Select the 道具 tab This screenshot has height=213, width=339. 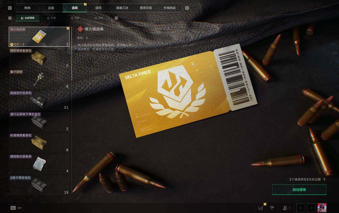pos(75,8)
